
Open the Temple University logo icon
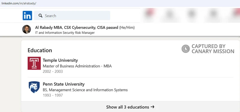click(x=34, y=63)
